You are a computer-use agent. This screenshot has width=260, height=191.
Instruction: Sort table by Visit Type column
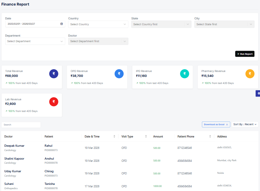pyautogui.click(x=146, y=137)
